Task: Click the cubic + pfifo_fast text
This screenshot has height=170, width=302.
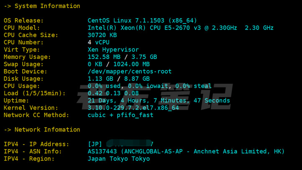Action: (120, 115)
